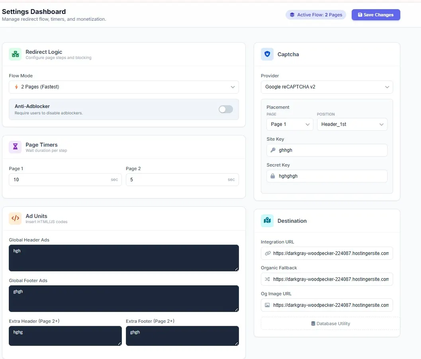Viewport: 421px width, 359px height.
Task: Click the Destination title
Action: click(x=292, y=221)
